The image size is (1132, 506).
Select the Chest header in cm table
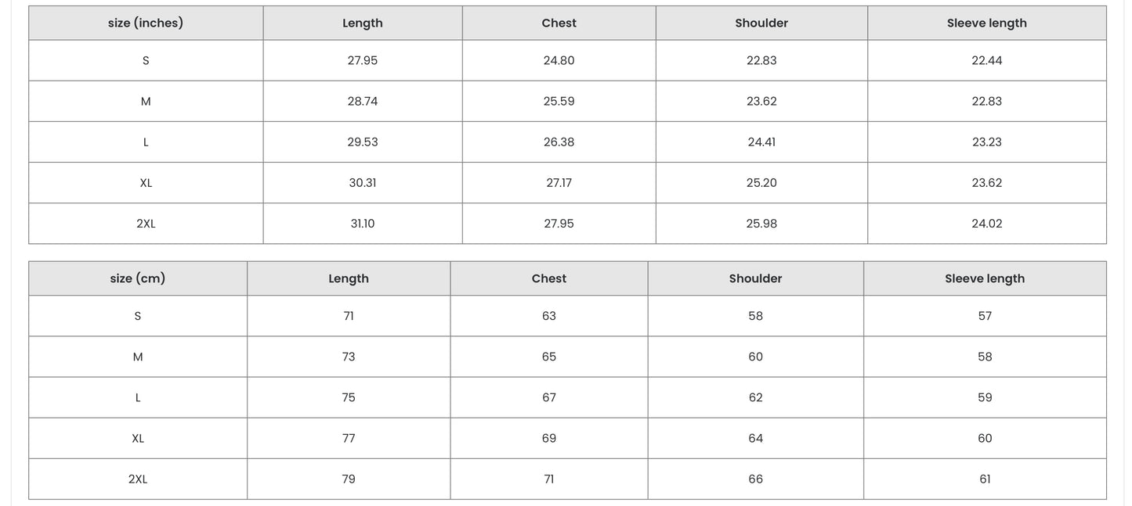(548, 278)
